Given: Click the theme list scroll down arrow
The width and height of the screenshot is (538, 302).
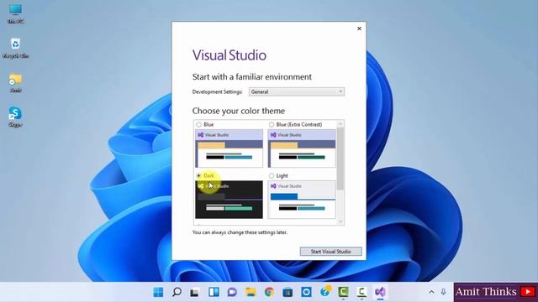Looking at the screenshot, I should pos(340,221).
